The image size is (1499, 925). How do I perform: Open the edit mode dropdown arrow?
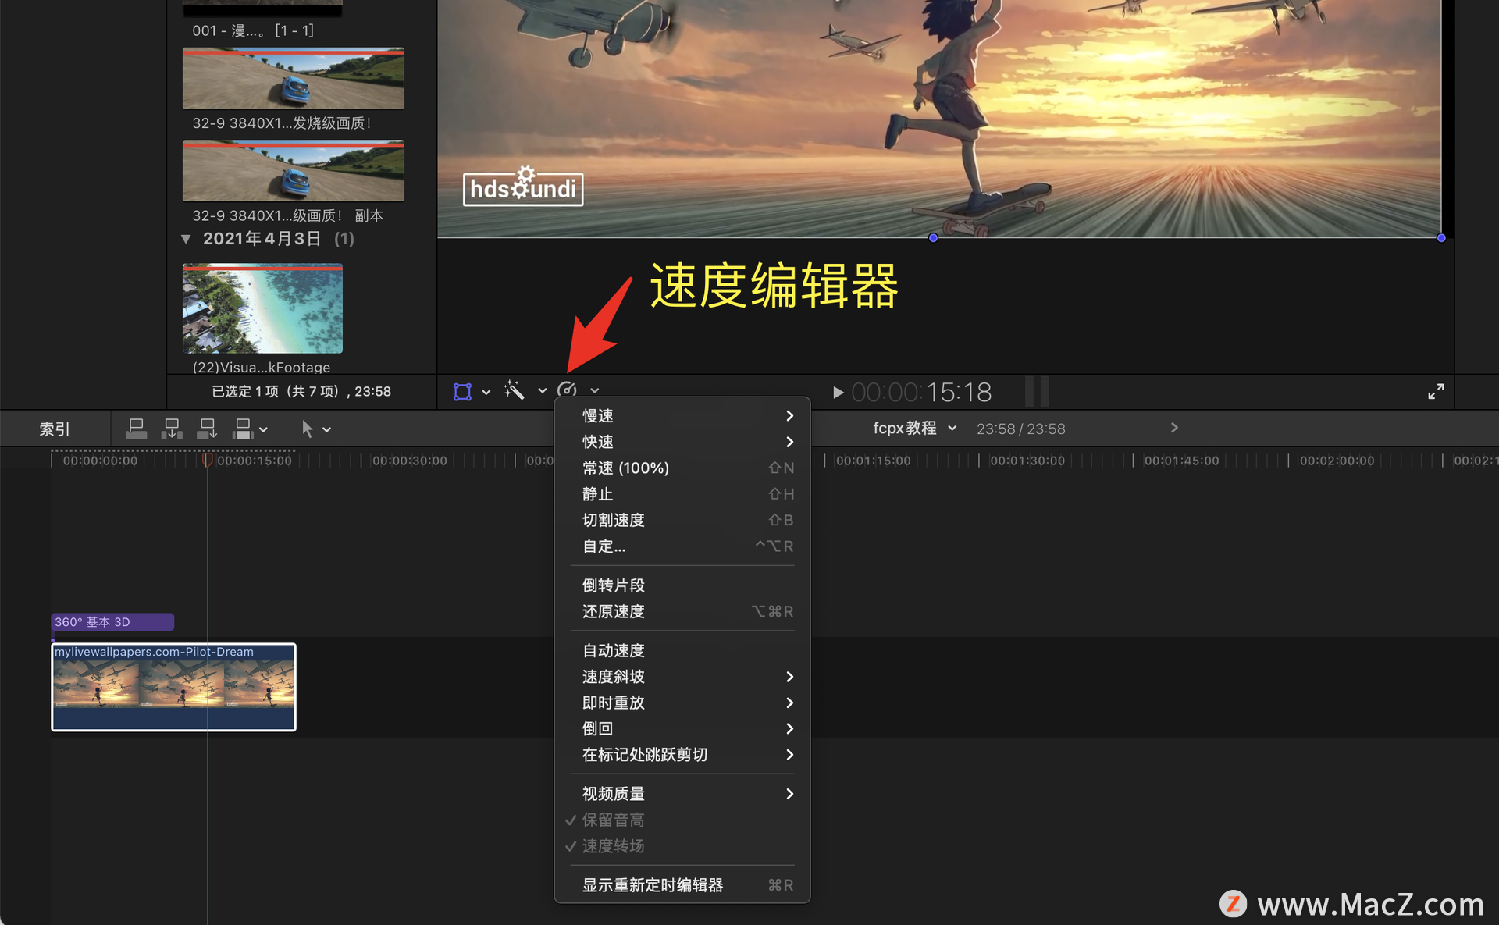[263, 429]
